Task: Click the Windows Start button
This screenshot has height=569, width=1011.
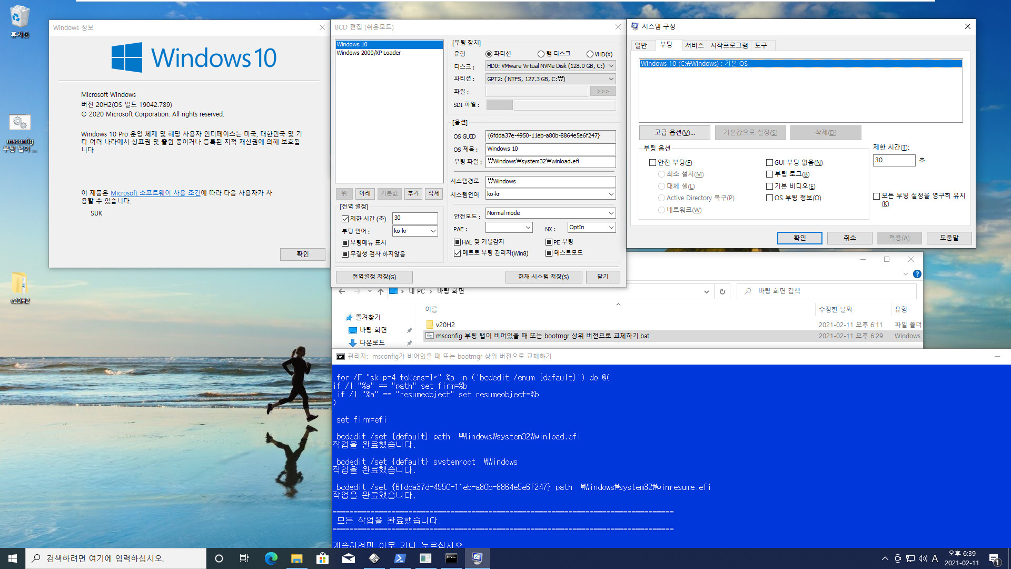Action: [13, 558]
